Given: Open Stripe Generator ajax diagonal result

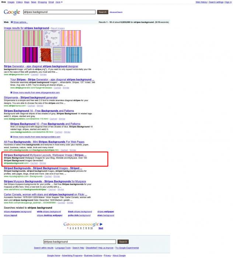Looking at the screenshot, I should (x=41, y=66).
